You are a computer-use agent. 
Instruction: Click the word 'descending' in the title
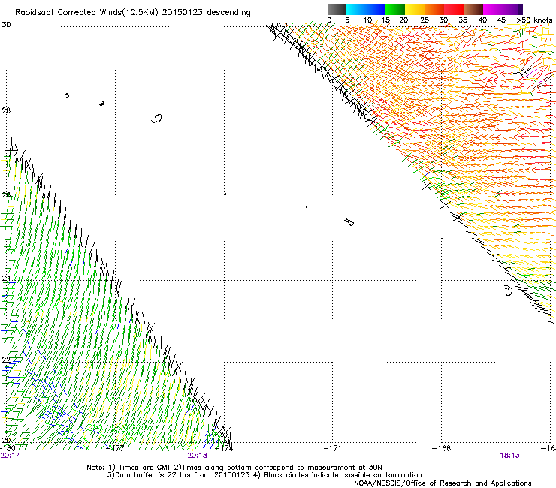pyautogui.click(x=228, y=13)
